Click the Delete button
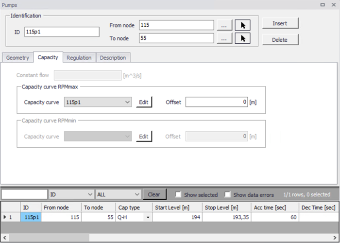Image resolution: width=340 pixels, height=243 pixels. coord(280,39)
